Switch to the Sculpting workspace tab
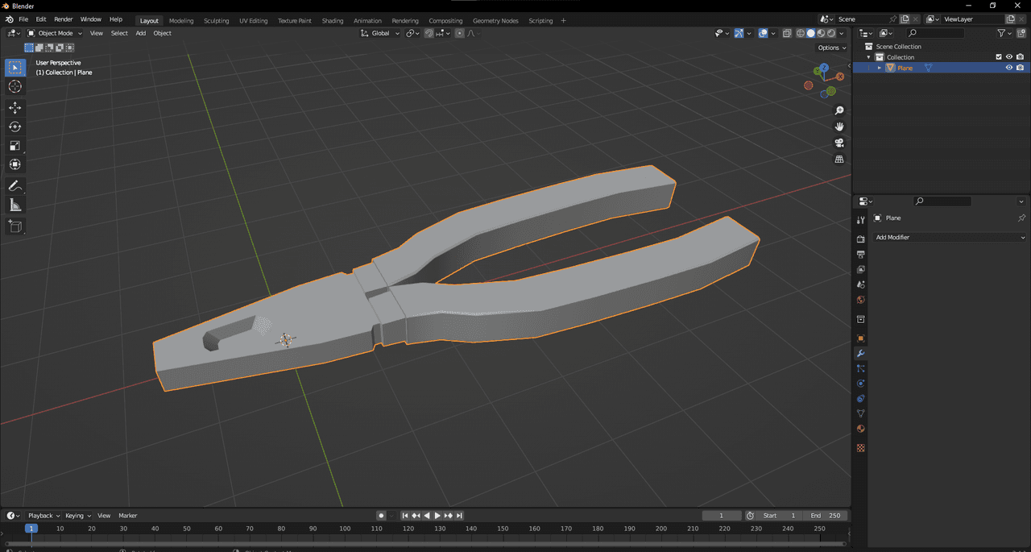This screenshot has height=552, width=1031. click(x=216, y=21)
